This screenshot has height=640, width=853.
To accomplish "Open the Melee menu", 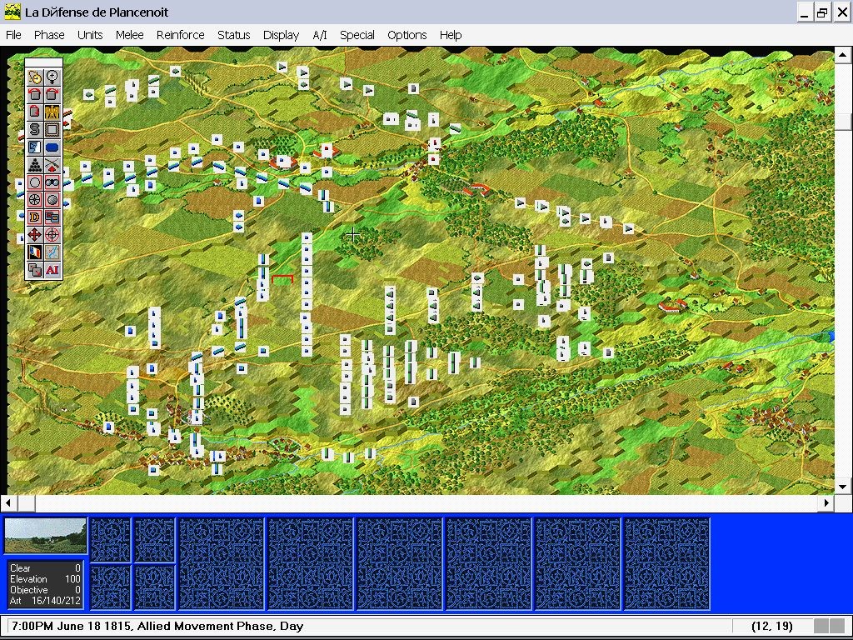I will (x=129, y=35).
